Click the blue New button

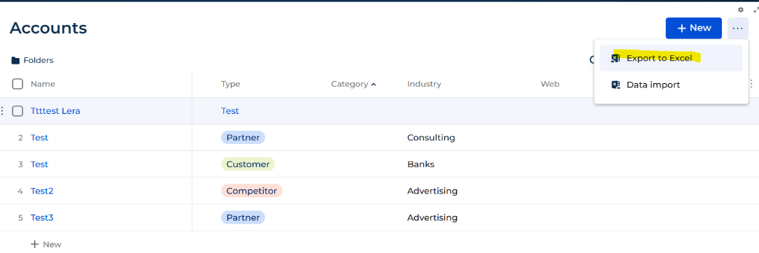694,28
